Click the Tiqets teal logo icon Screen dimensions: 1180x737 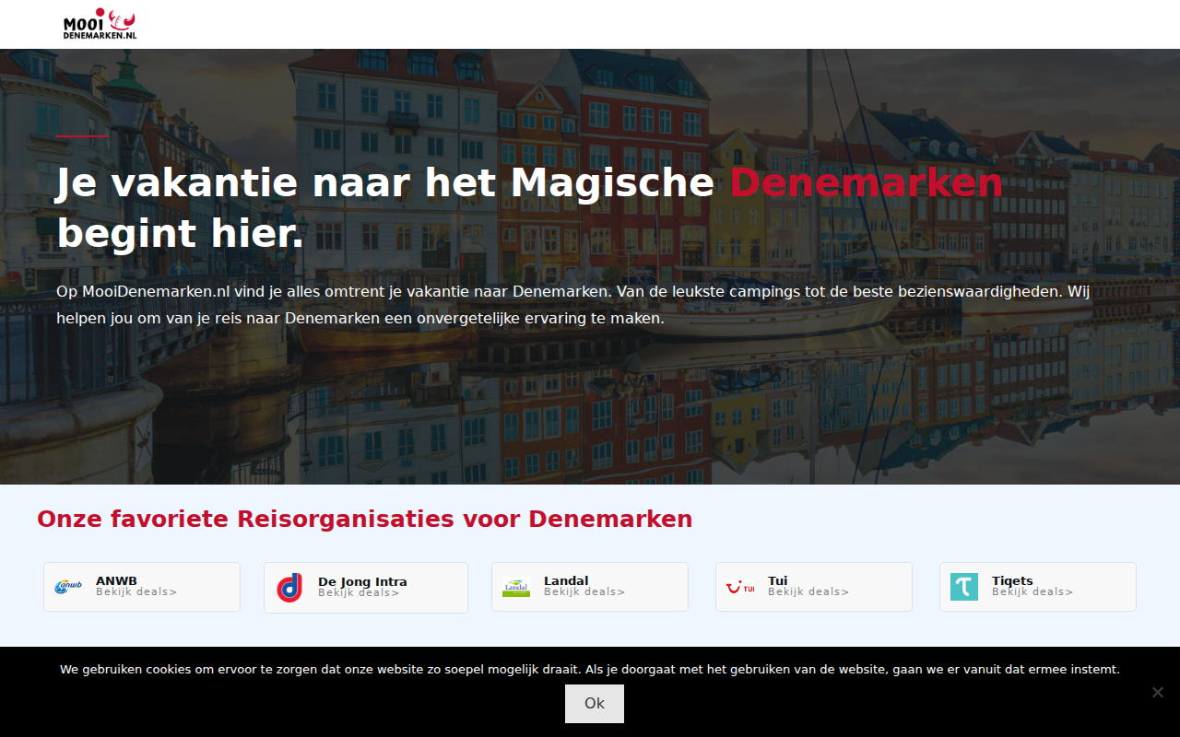(x=964, y=587)
